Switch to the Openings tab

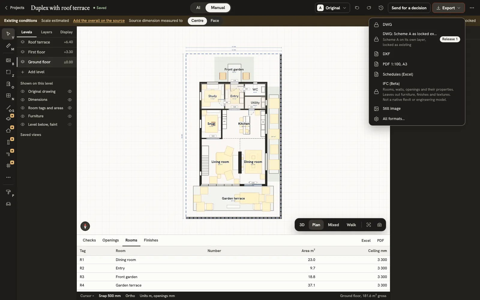[110, 240]
